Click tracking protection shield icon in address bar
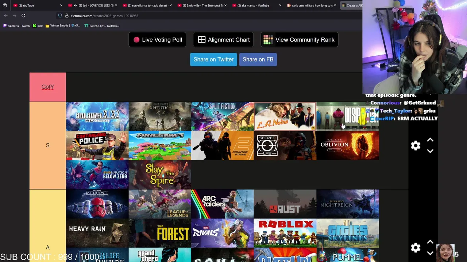467x262 pixels. click(x=60, y=16)
